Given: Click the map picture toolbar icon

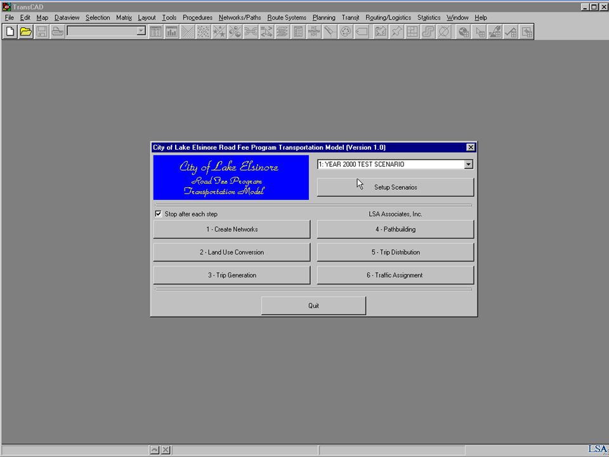Looking at the screenshot, I should 381,32.
